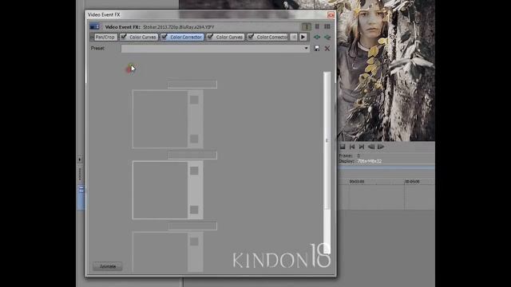Viewport: 511px width, 287px height.
Task: Click the Stoker file name in the FX header
Action: (x=179, y=27)
